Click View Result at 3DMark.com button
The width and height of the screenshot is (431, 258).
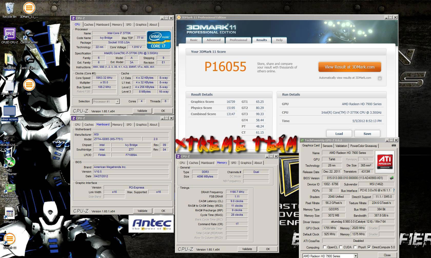point(349,67)
